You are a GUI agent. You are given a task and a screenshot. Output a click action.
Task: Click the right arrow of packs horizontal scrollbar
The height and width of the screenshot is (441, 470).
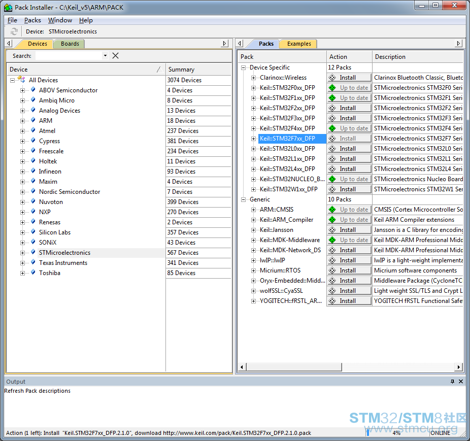459,367
